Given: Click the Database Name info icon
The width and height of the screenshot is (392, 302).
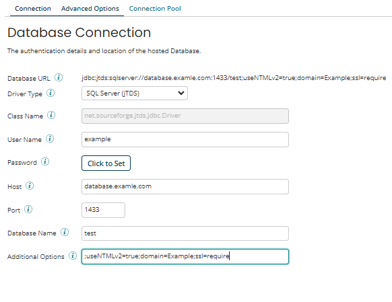Looking at the screenshot, I should 65,232.
